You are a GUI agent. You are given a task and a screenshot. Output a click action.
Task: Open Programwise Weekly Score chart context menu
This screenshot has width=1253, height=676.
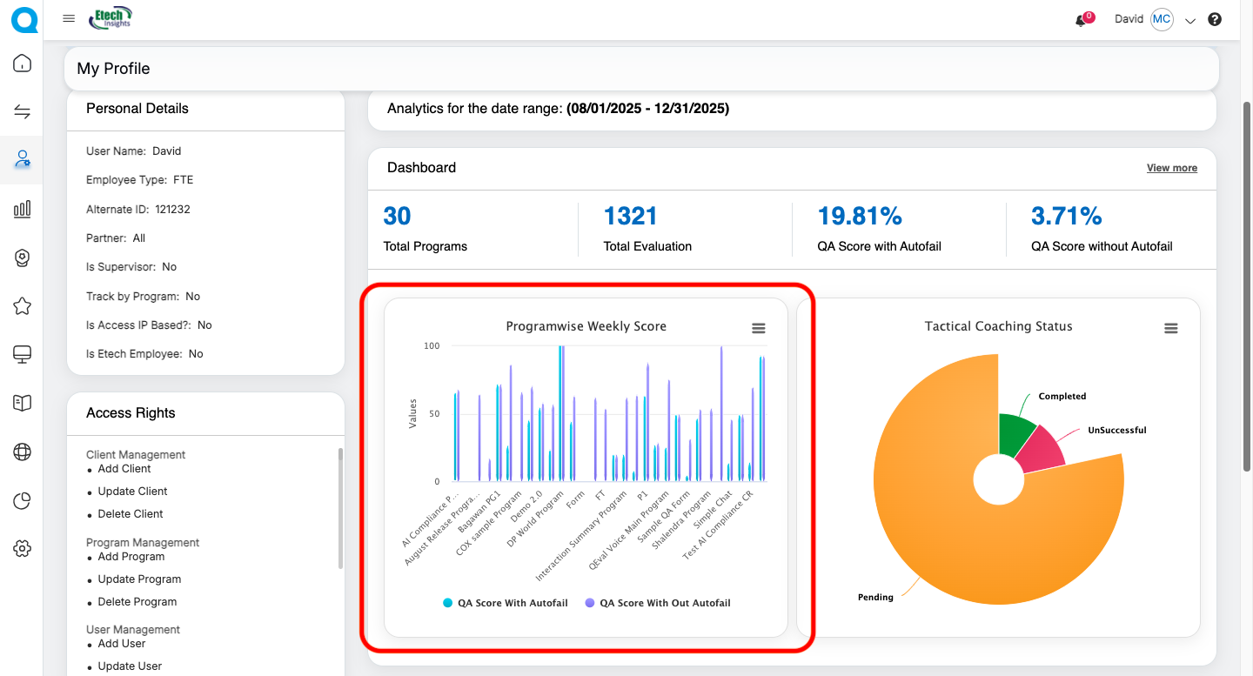tap(759, 328)
